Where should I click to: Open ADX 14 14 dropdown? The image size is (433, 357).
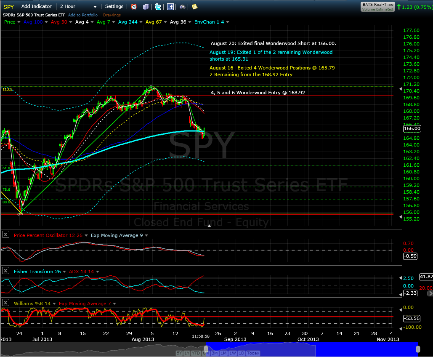tap(98, 272)
